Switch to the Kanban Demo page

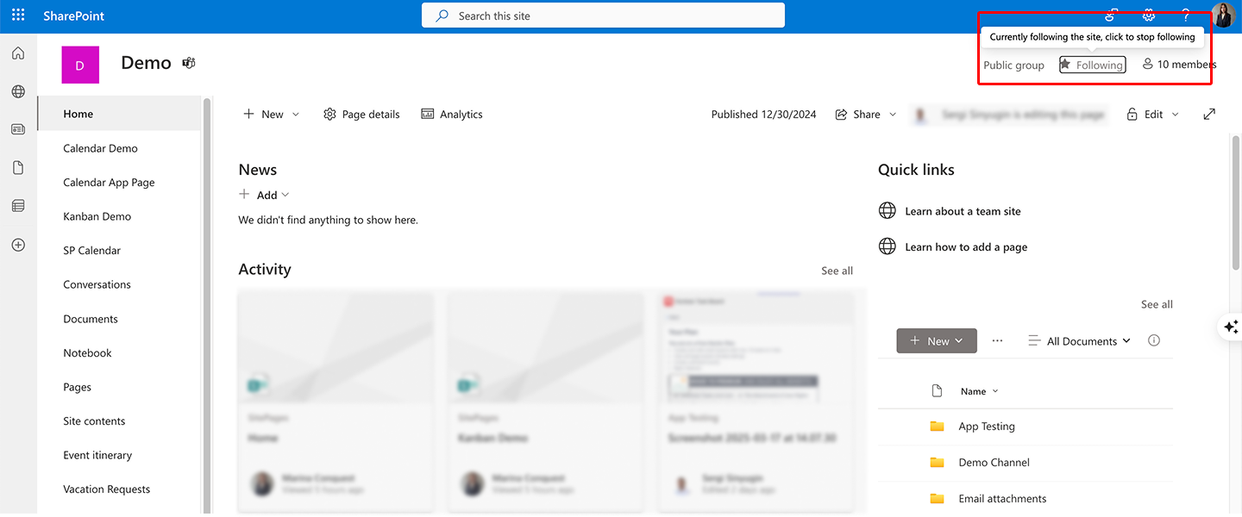click(x=97, y=216)
